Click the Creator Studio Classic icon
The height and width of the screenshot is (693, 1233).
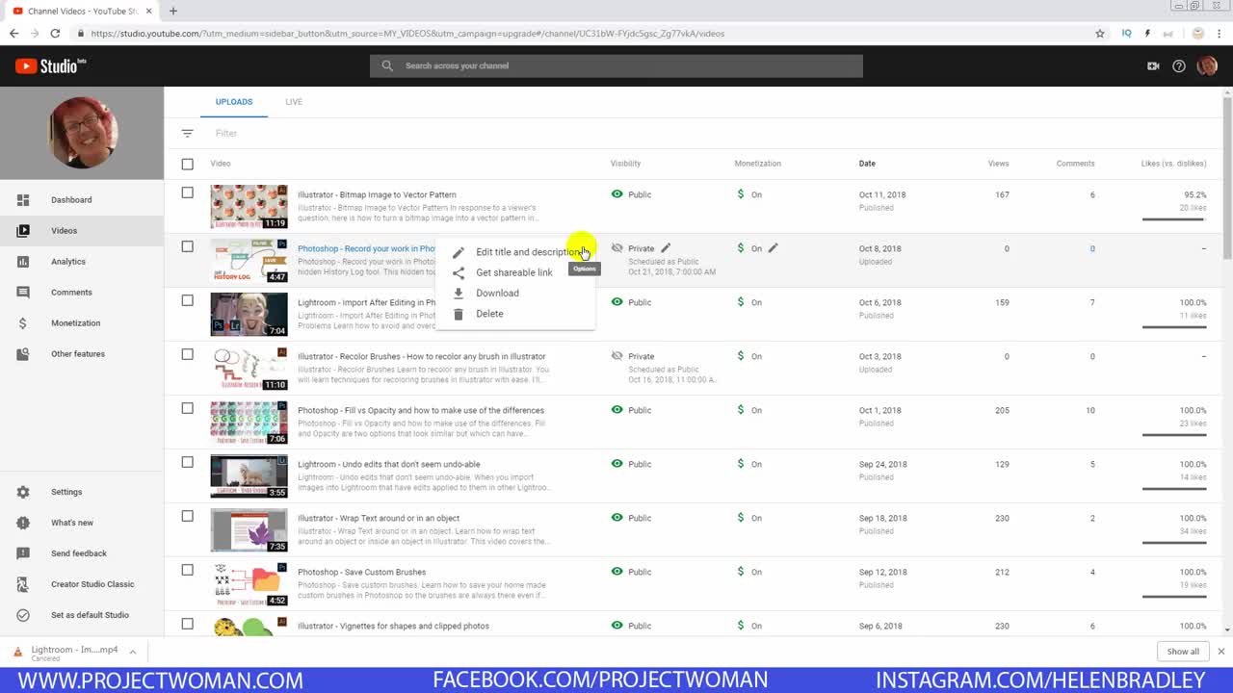[23, 584]
